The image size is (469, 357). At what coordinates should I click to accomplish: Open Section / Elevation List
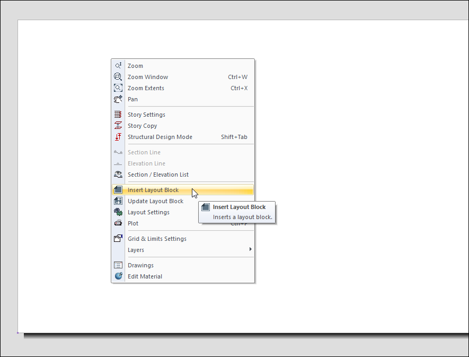click(x=158, y=175)
